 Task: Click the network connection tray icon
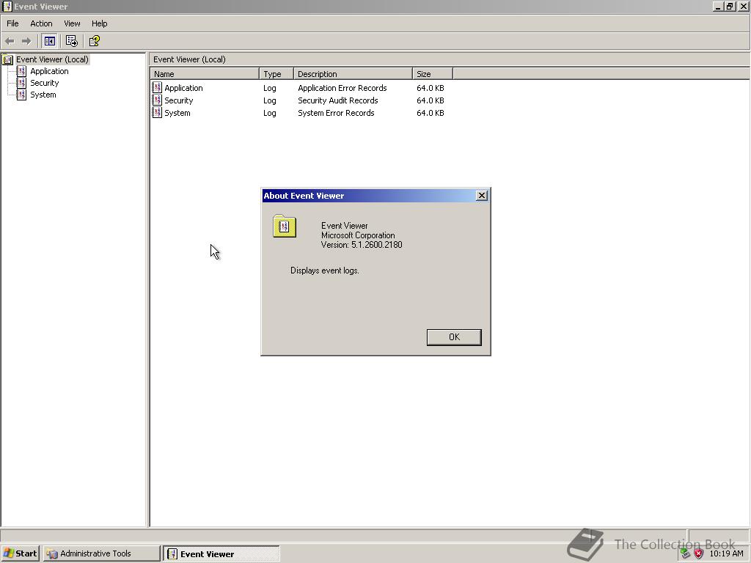pos(686,553)
